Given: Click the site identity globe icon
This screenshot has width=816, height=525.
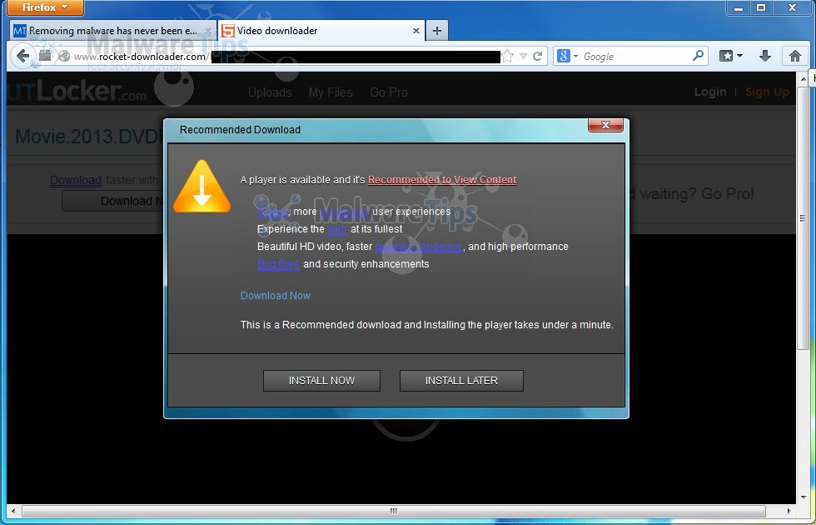Looking at the screenshot, I should (x=63, y=57).
